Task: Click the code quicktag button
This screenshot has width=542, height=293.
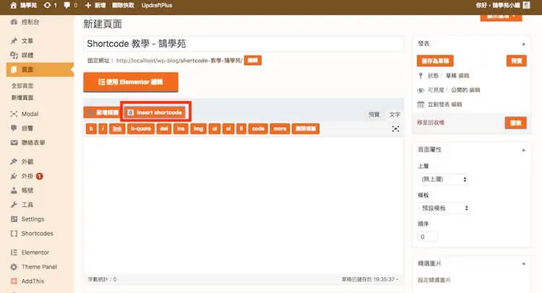Action: point(258,128)
